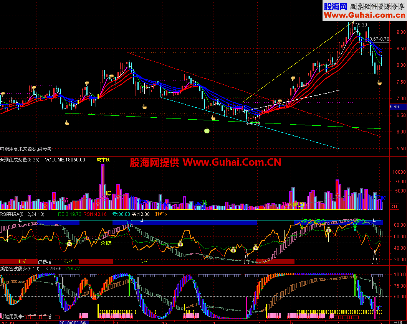Screen dimensions: 407x324
Task: Click the 6.23 low price arrow label
Action: [253, 123]
